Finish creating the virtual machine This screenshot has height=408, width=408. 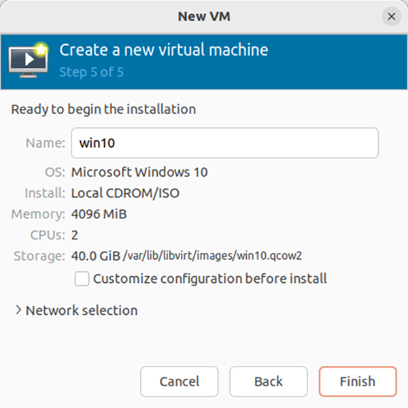point(358,381)
